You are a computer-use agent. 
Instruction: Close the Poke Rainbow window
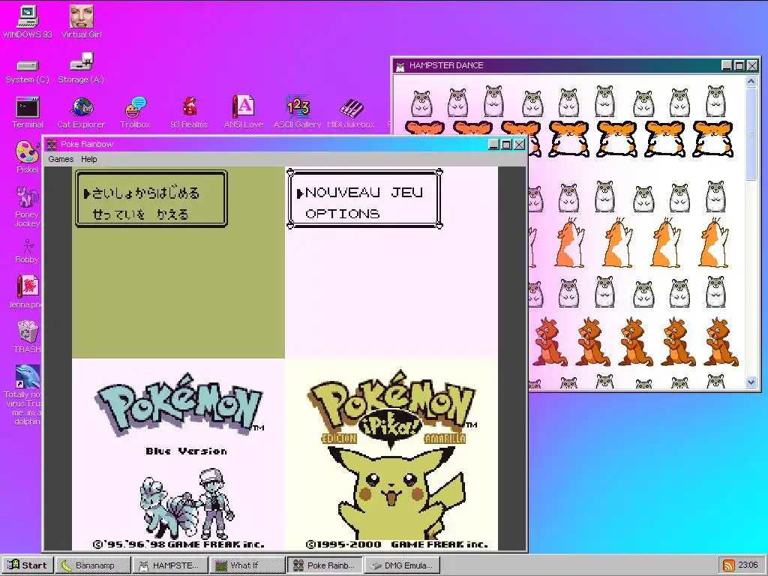519,145
